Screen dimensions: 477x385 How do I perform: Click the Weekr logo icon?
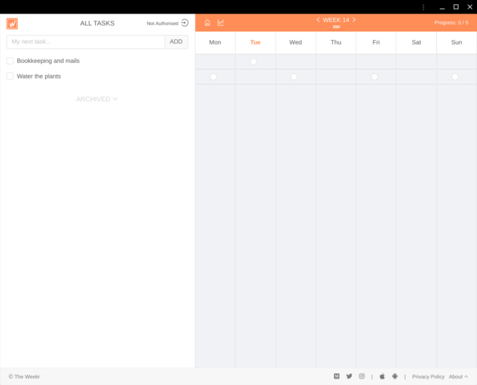12,24
